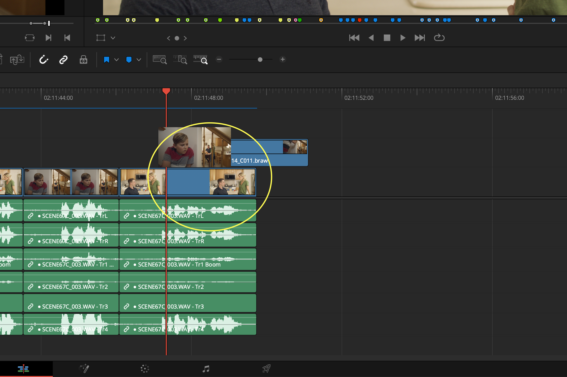Click the 02:11:48:00 timecode on ruler
This screenshot has height=377, width=567.
coord(209,98)
